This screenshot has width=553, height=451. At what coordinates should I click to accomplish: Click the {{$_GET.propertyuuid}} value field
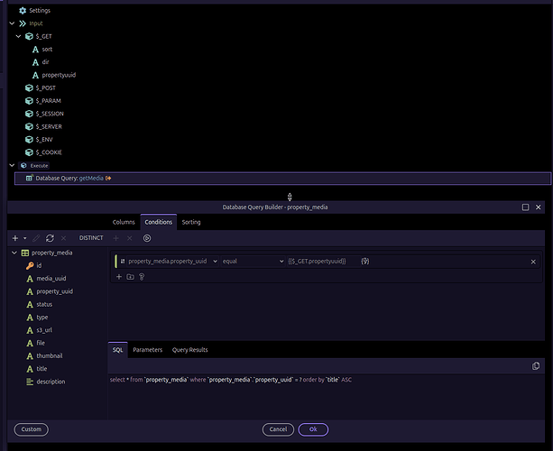click(x=317, y=261)
